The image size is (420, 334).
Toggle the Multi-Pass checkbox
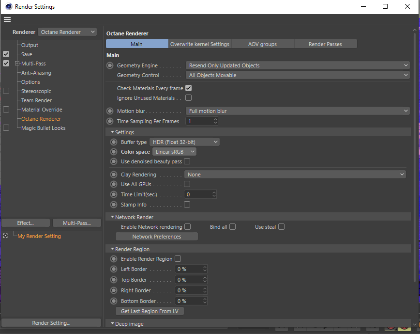[6, 64]
